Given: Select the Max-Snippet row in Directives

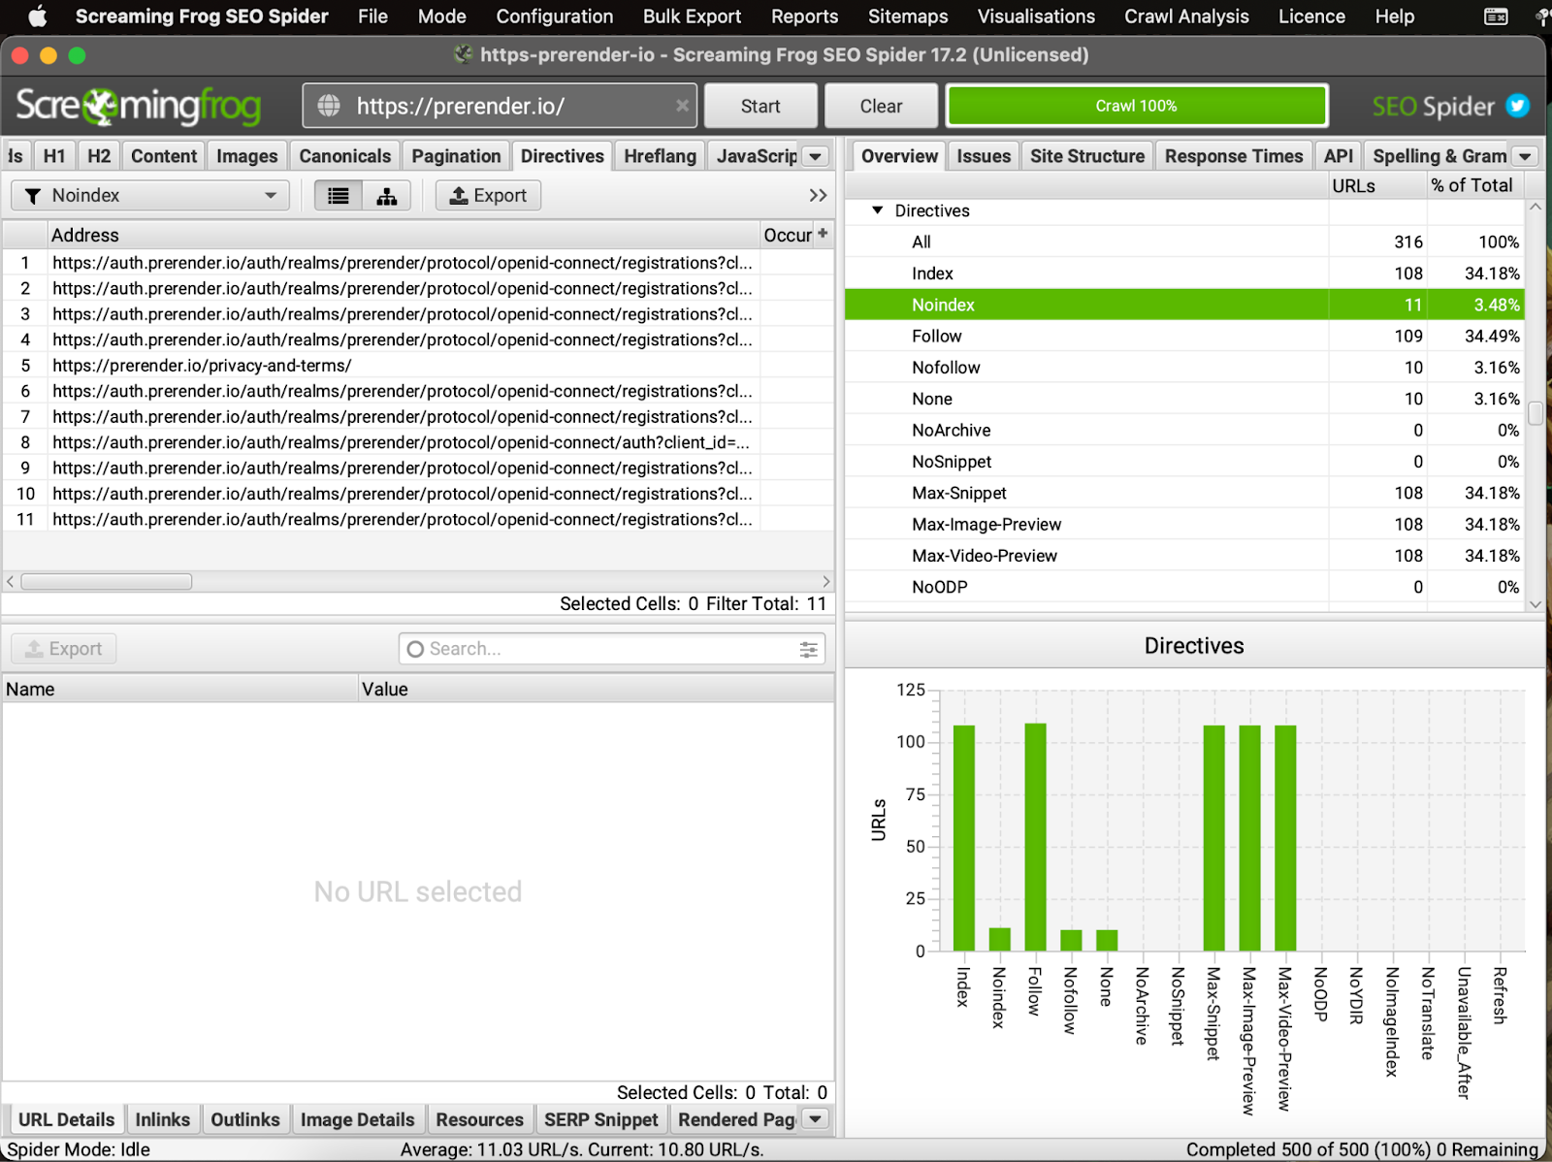Looking at the screenshot, I should [1183, 493].
